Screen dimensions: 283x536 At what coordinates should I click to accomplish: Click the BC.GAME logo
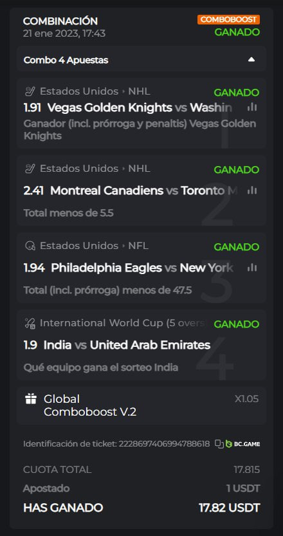coord(243,444)
